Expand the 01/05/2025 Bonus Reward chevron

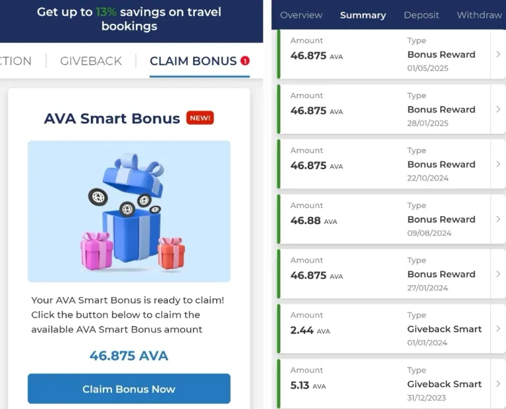pos(498,54)
